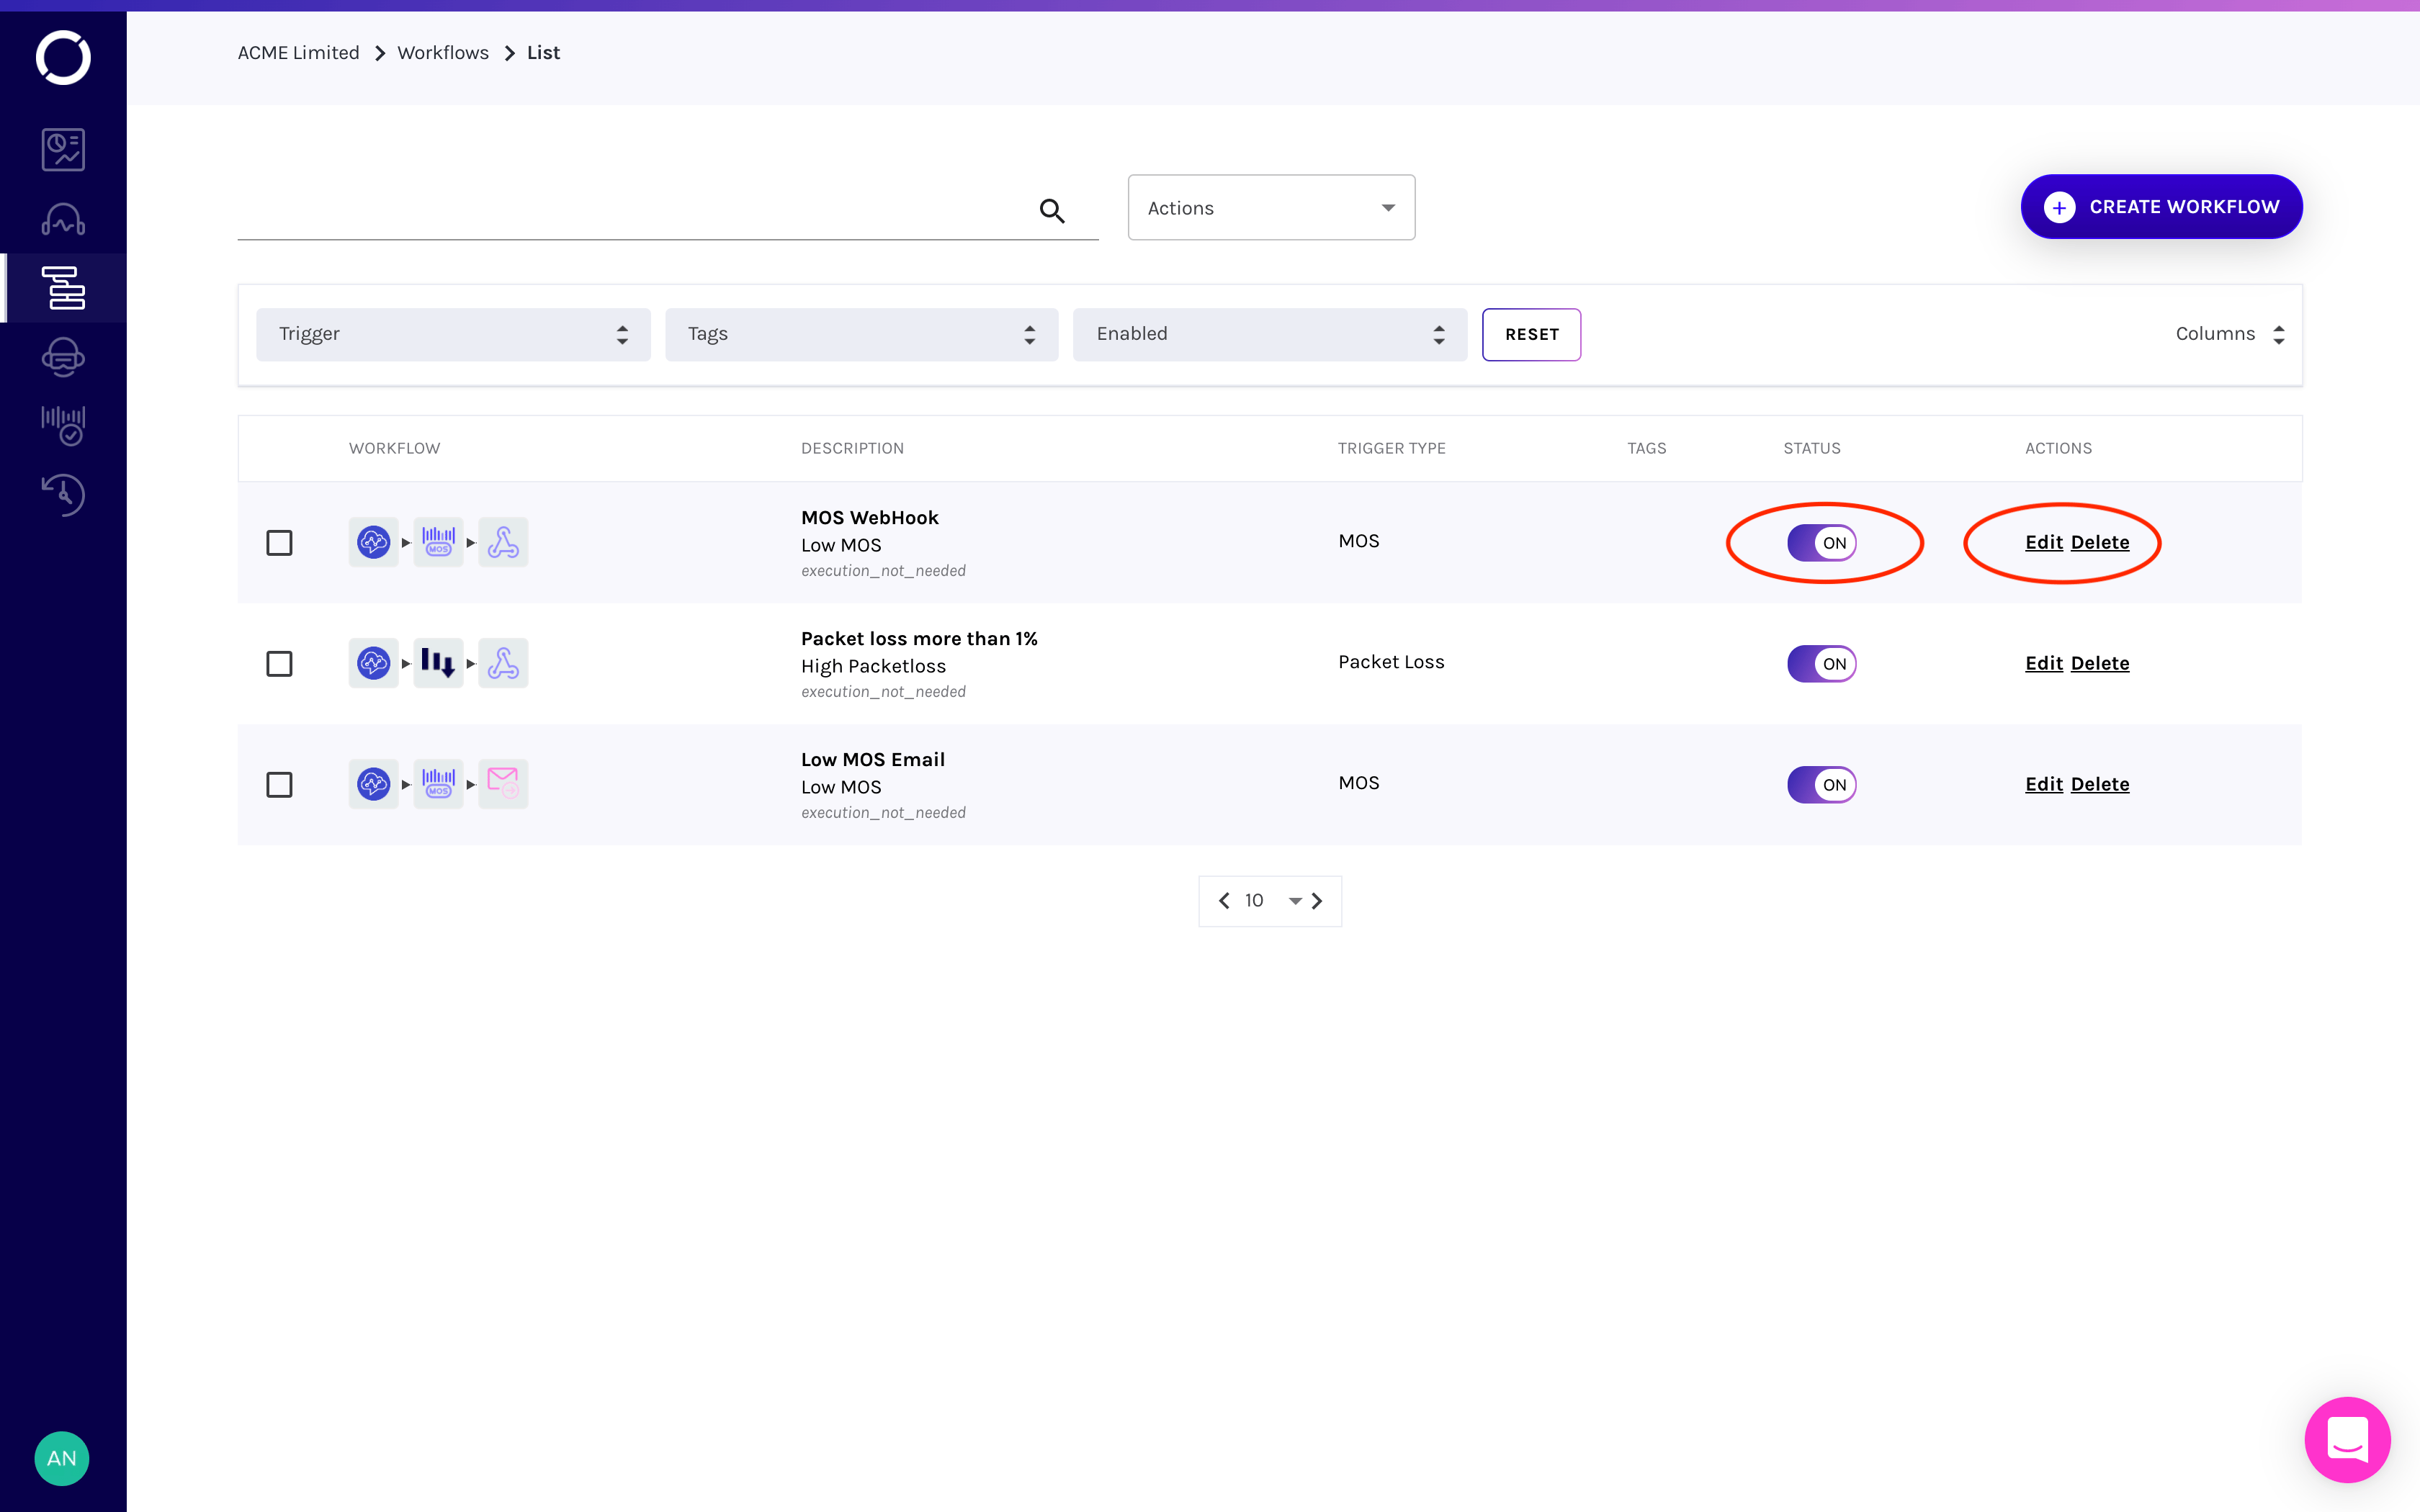Edit the Packet loss more than 1% workflow
This screenshot has width=2420, height=1512.
click(2044, 663)
